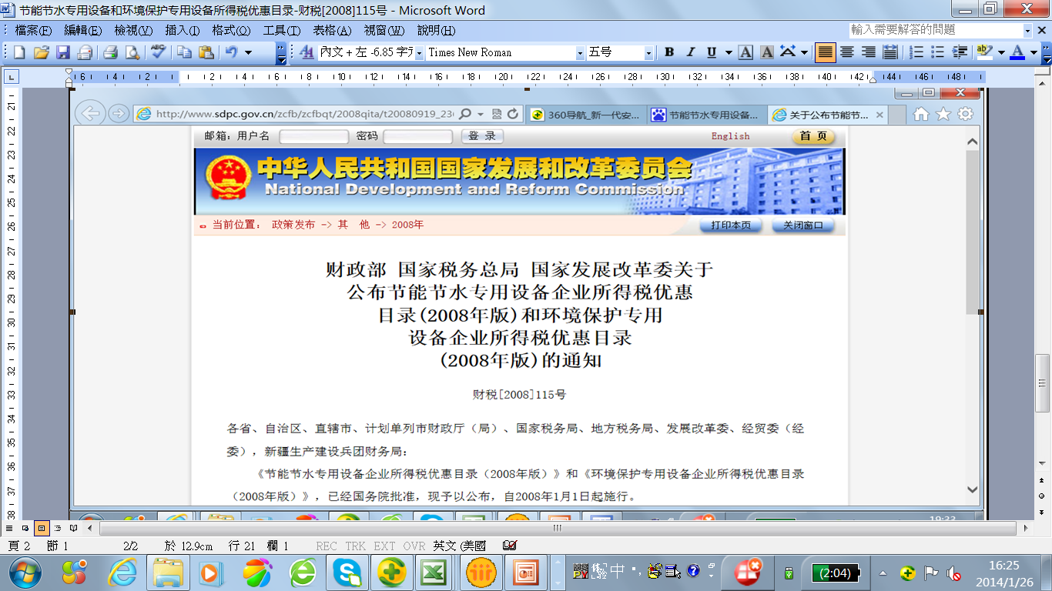Image resolution: width=1052 pixels, height=591 pixels.
Task: Open the font size 五号 dropdown
Action: (648, 52)
